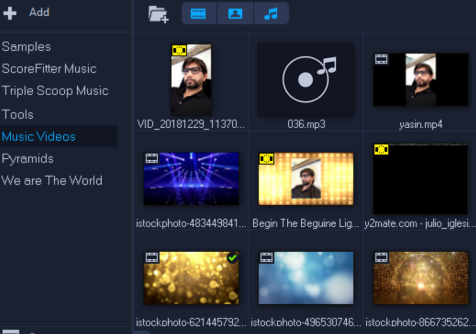The width and height of the screenshot is (476, 334).
Task: Click the Add button
Action: [x=39, y=13]
